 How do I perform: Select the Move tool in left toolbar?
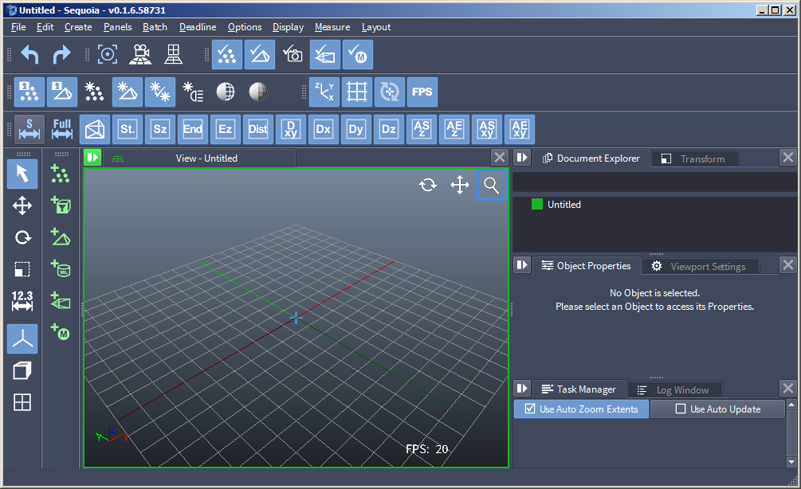point(22,206)
